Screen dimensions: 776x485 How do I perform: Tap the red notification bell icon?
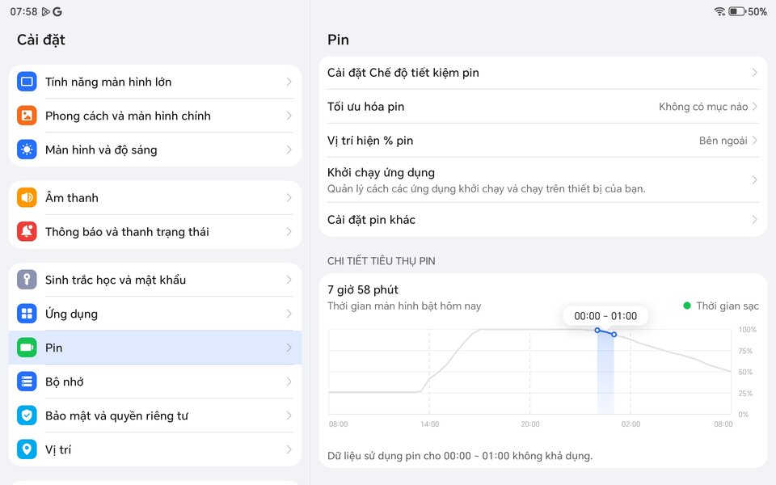(x=27, y=232)
